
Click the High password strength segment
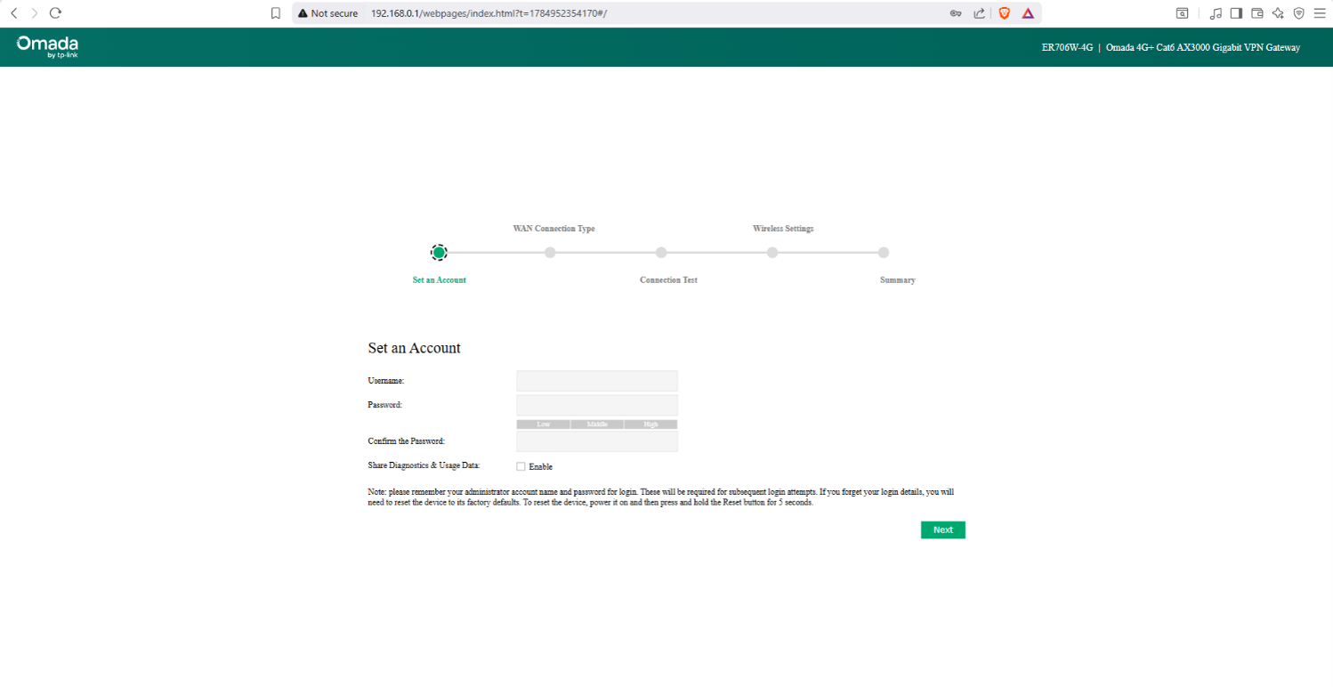coord(651,424)
